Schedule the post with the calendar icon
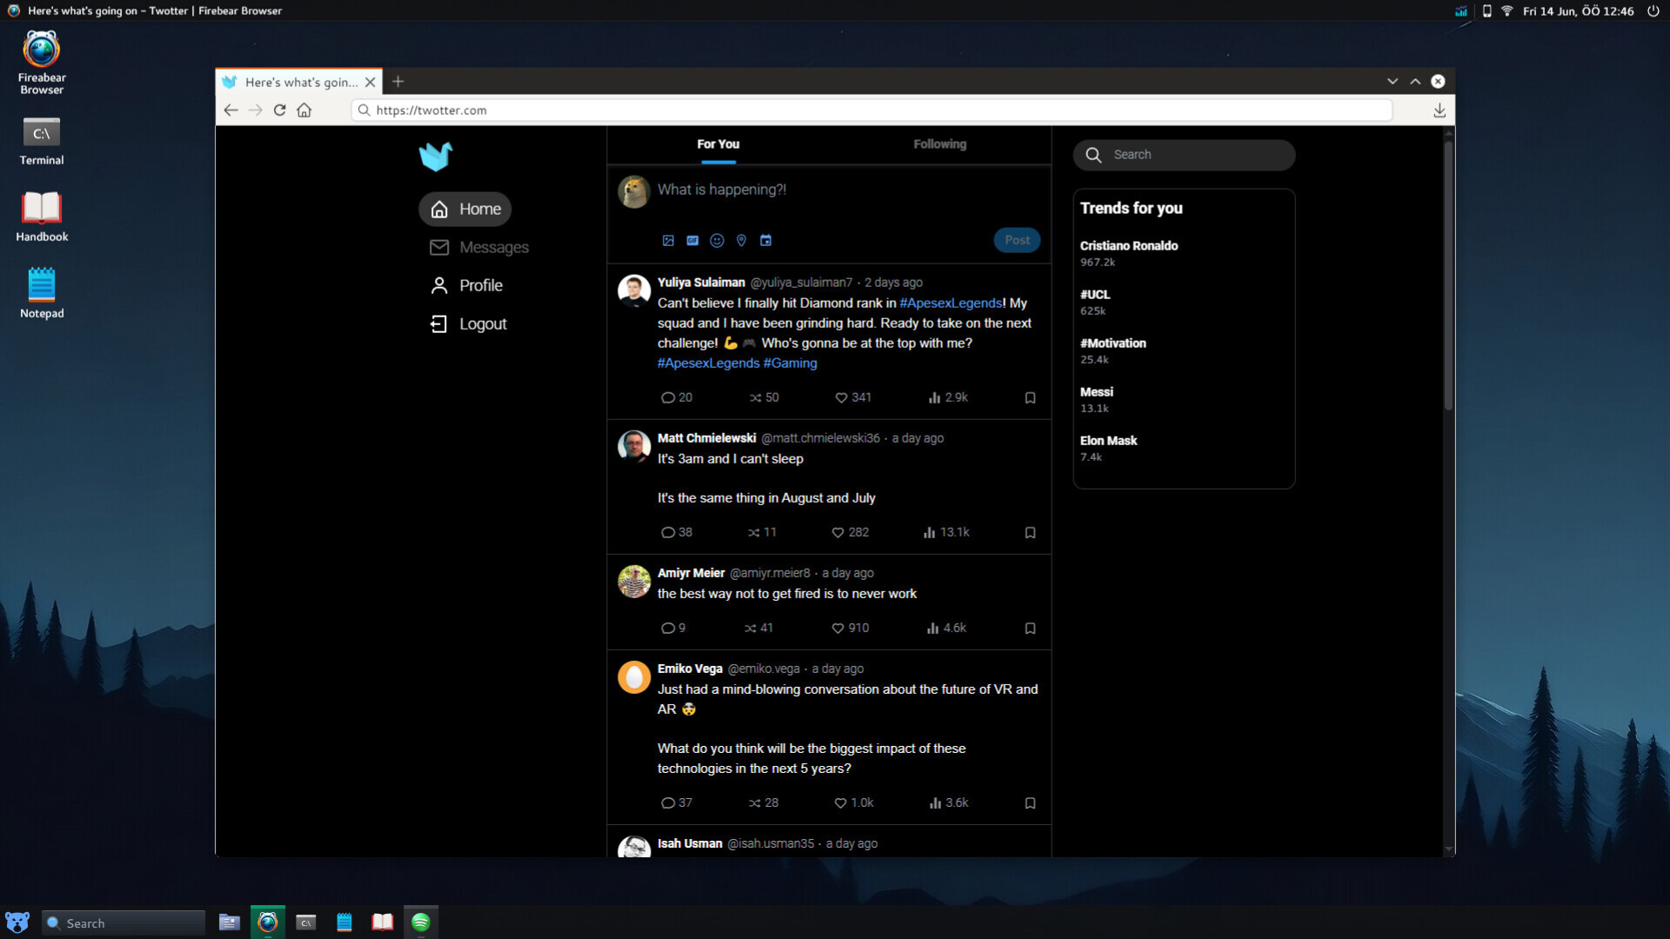 point(766,240)
